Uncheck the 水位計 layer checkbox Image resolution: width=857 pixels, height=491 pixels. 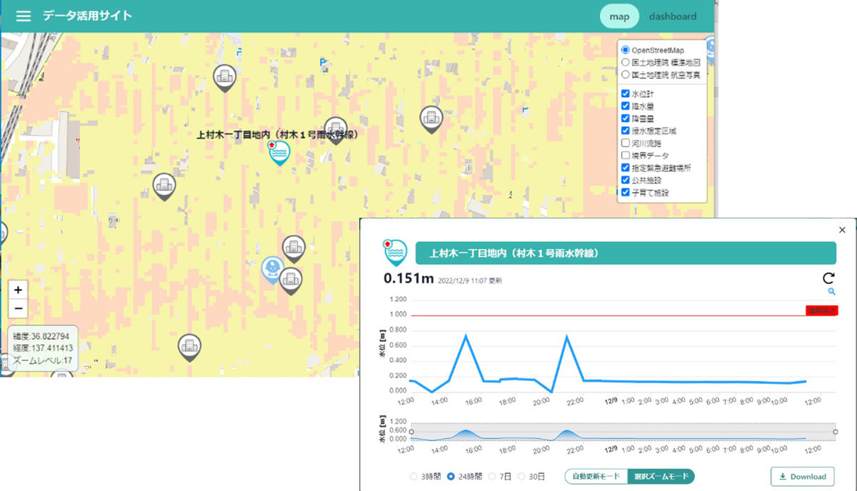pos(626,93)
